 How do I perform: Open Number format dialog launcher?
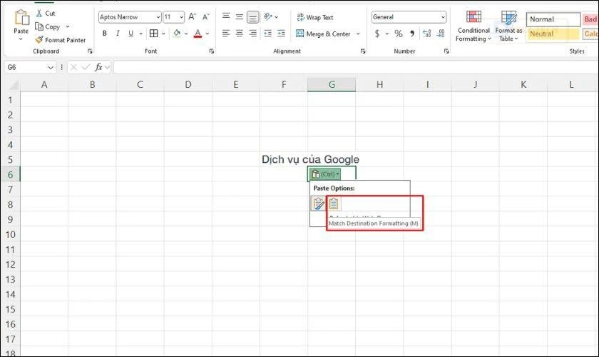pos(446,51)
